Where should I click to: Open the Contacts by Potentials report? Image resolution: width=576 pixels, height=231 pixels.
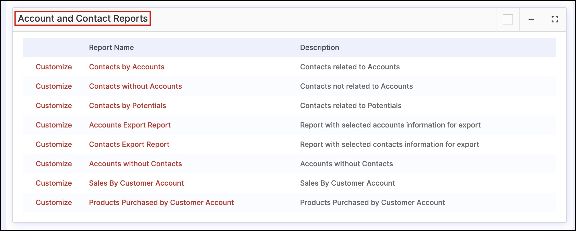tap(127, 106)
